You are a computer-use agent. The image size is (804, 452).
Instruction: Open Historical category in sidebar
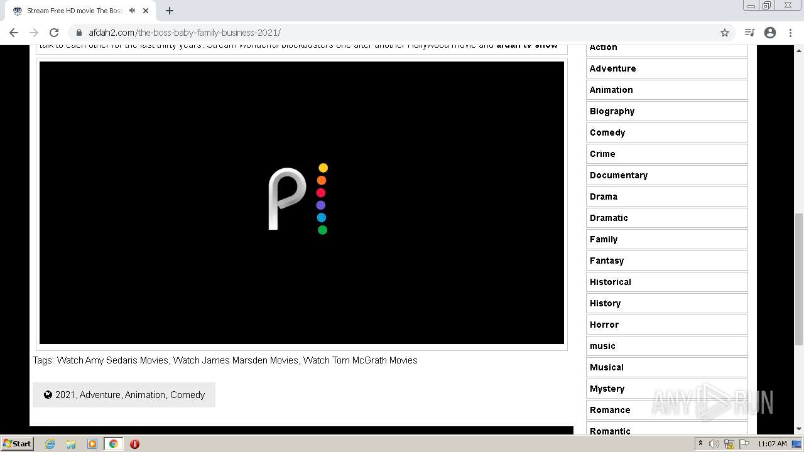(667, 282)
